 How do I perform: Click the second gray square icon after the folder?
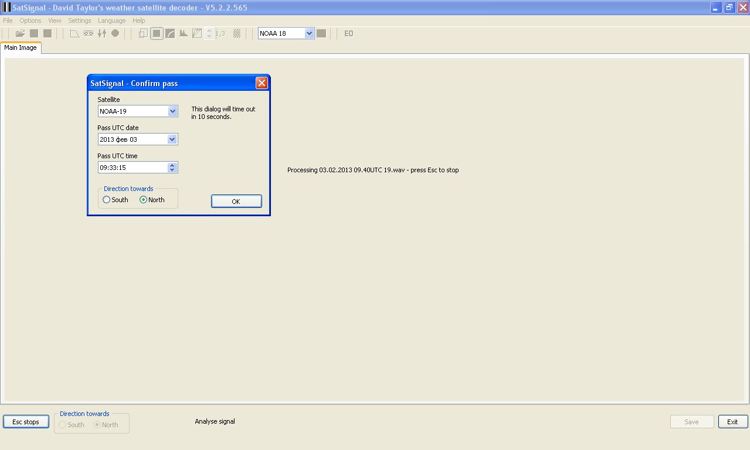coord(47,33)
